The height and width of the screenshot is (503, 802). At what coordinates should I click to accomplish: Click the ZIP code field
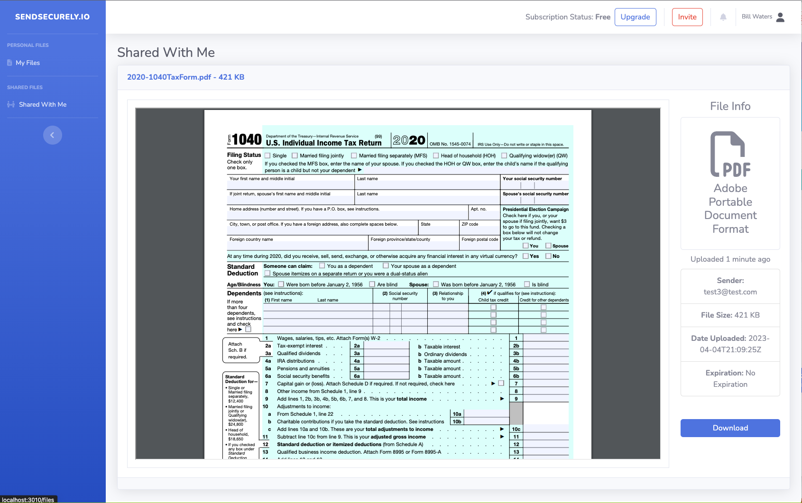(479, 231)
